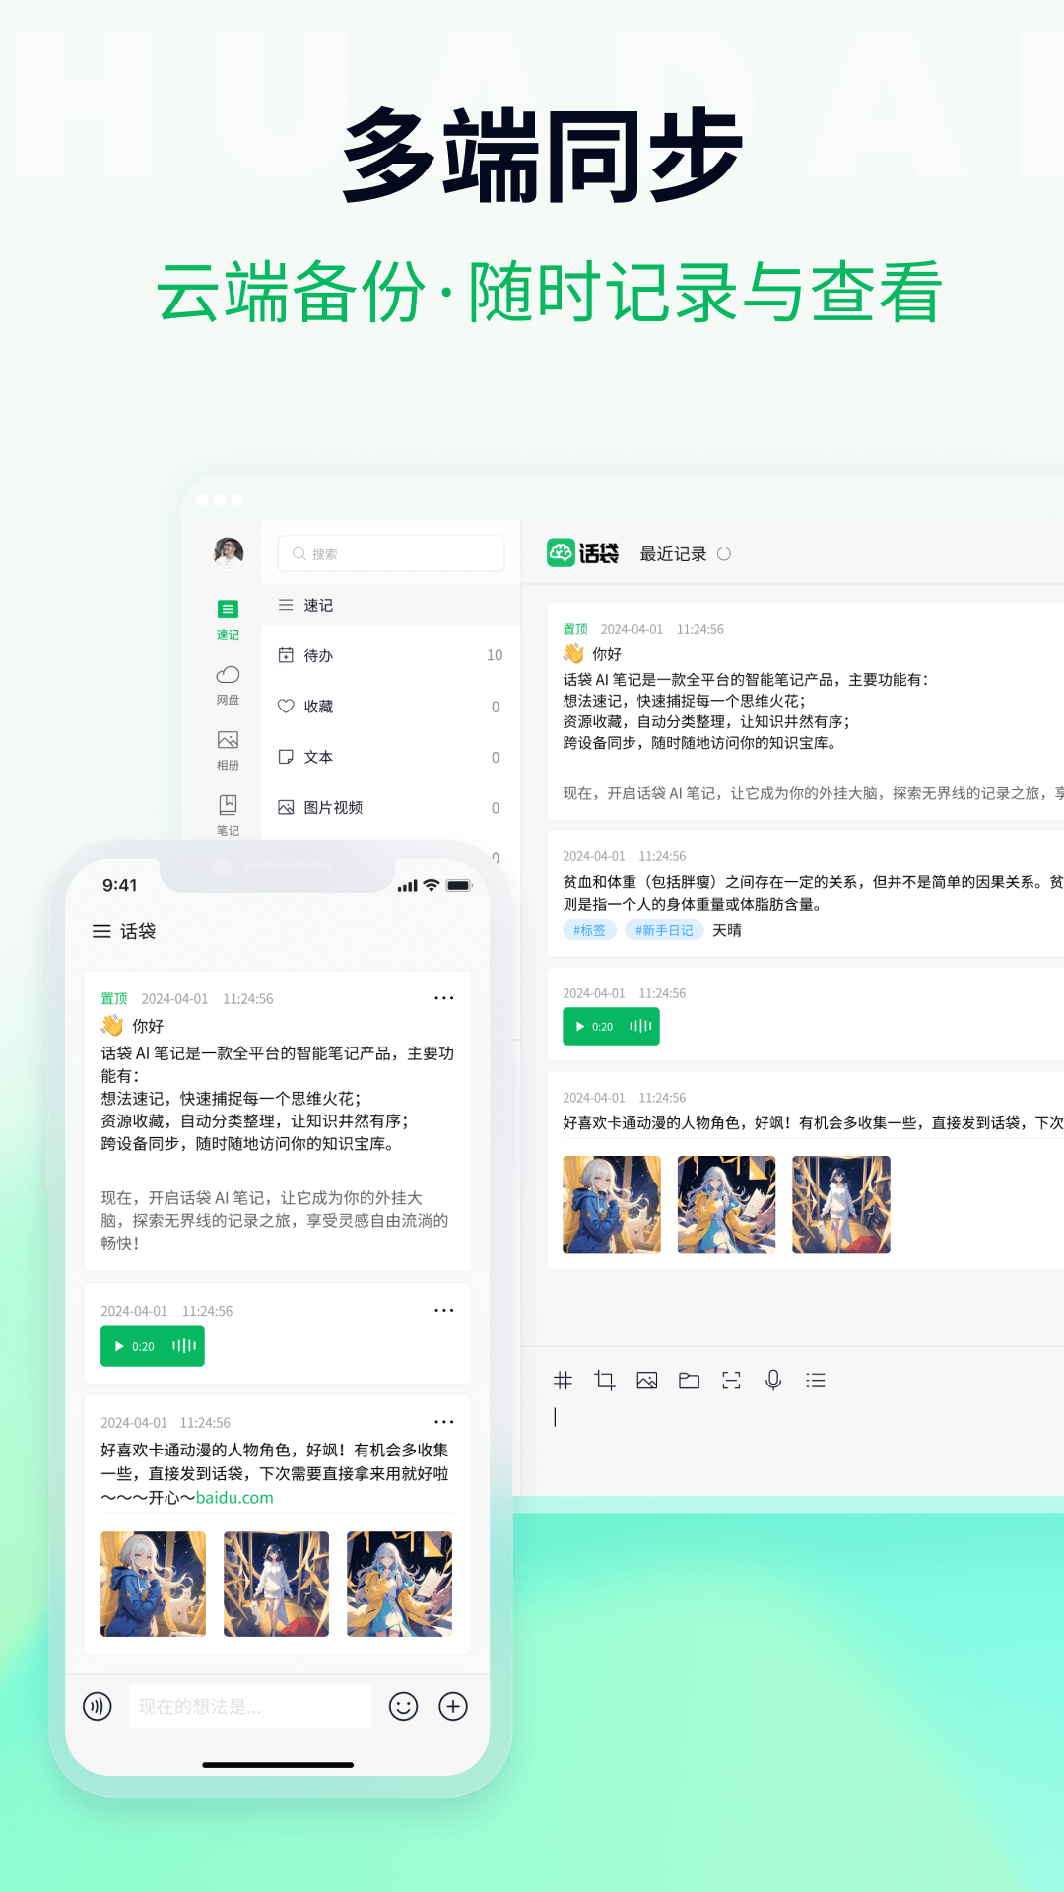The width and height of the screenshot is (1064, 1892).
Task: Click the 最近记录 heading on desktop
Action: click(x=674, y=554)
